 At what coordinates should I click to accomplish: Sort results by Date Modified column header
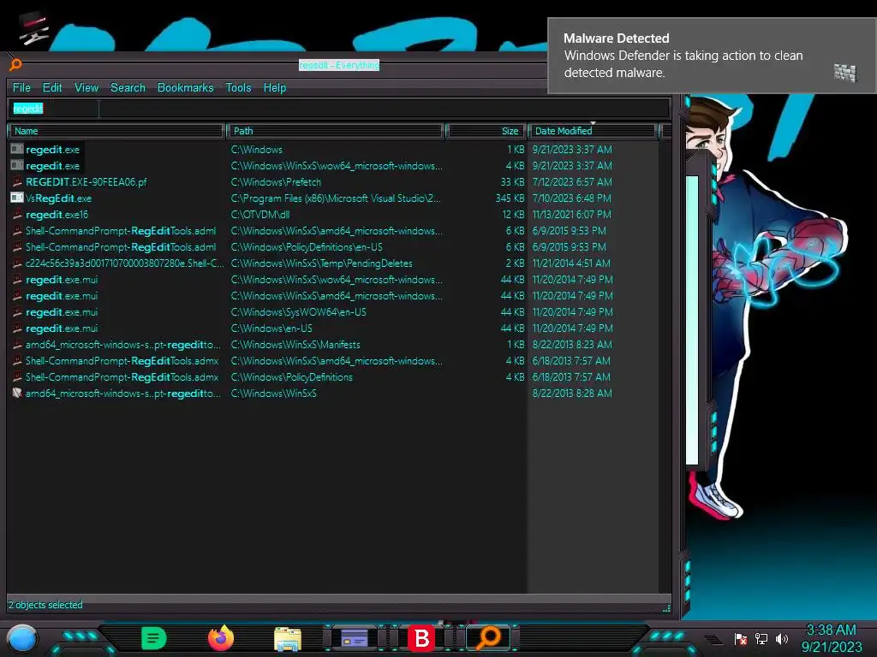click(593, 131)
